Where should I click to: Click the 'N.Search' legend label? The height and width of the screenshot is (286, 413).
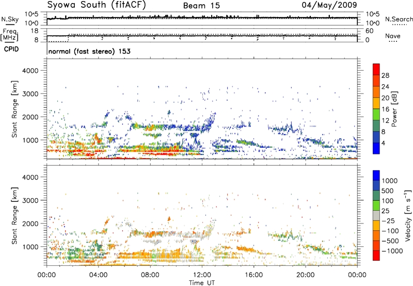[399, 19]
